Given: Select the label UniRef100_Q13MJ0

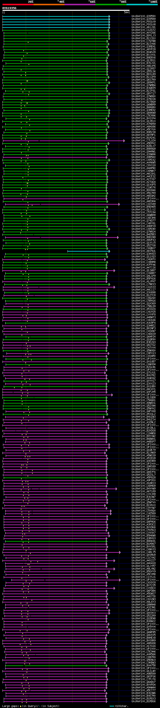Looking at the screenshot, I should tap(143, 121).
